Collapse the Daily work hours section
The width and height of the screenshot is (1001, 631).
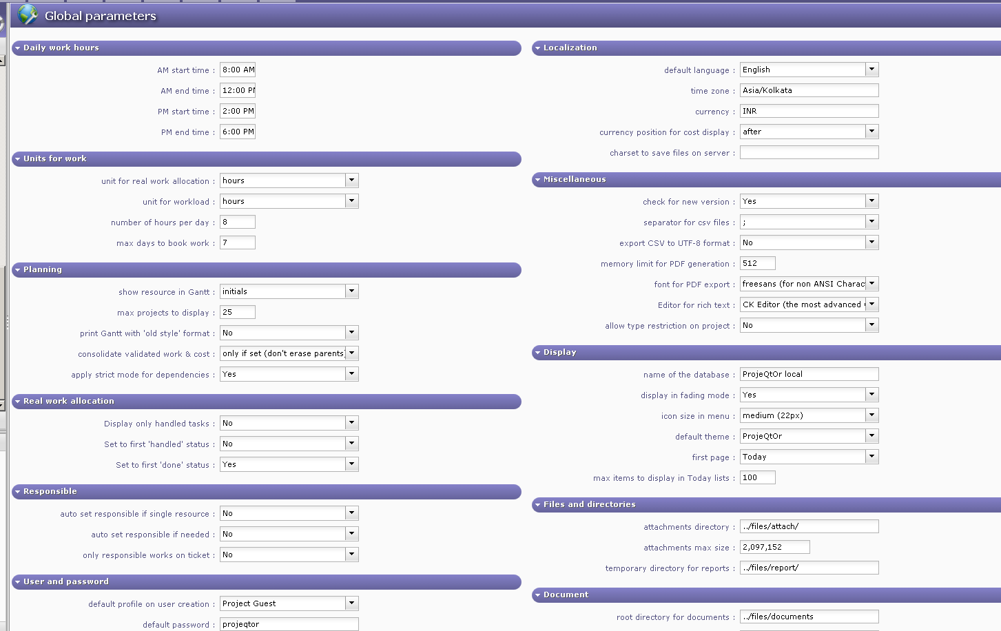tap(17, 48)
